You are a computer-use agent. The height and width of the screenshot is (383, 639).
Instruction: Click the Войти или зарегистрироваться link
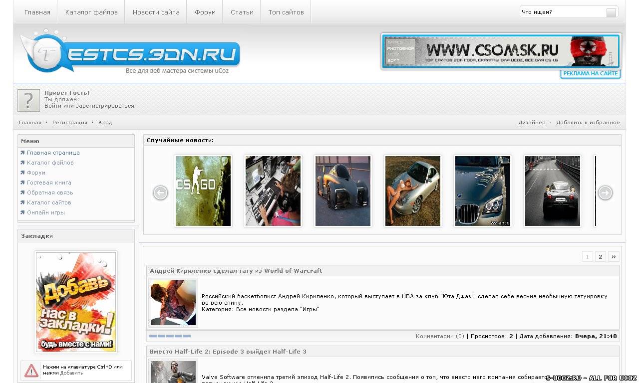(89, 106)
